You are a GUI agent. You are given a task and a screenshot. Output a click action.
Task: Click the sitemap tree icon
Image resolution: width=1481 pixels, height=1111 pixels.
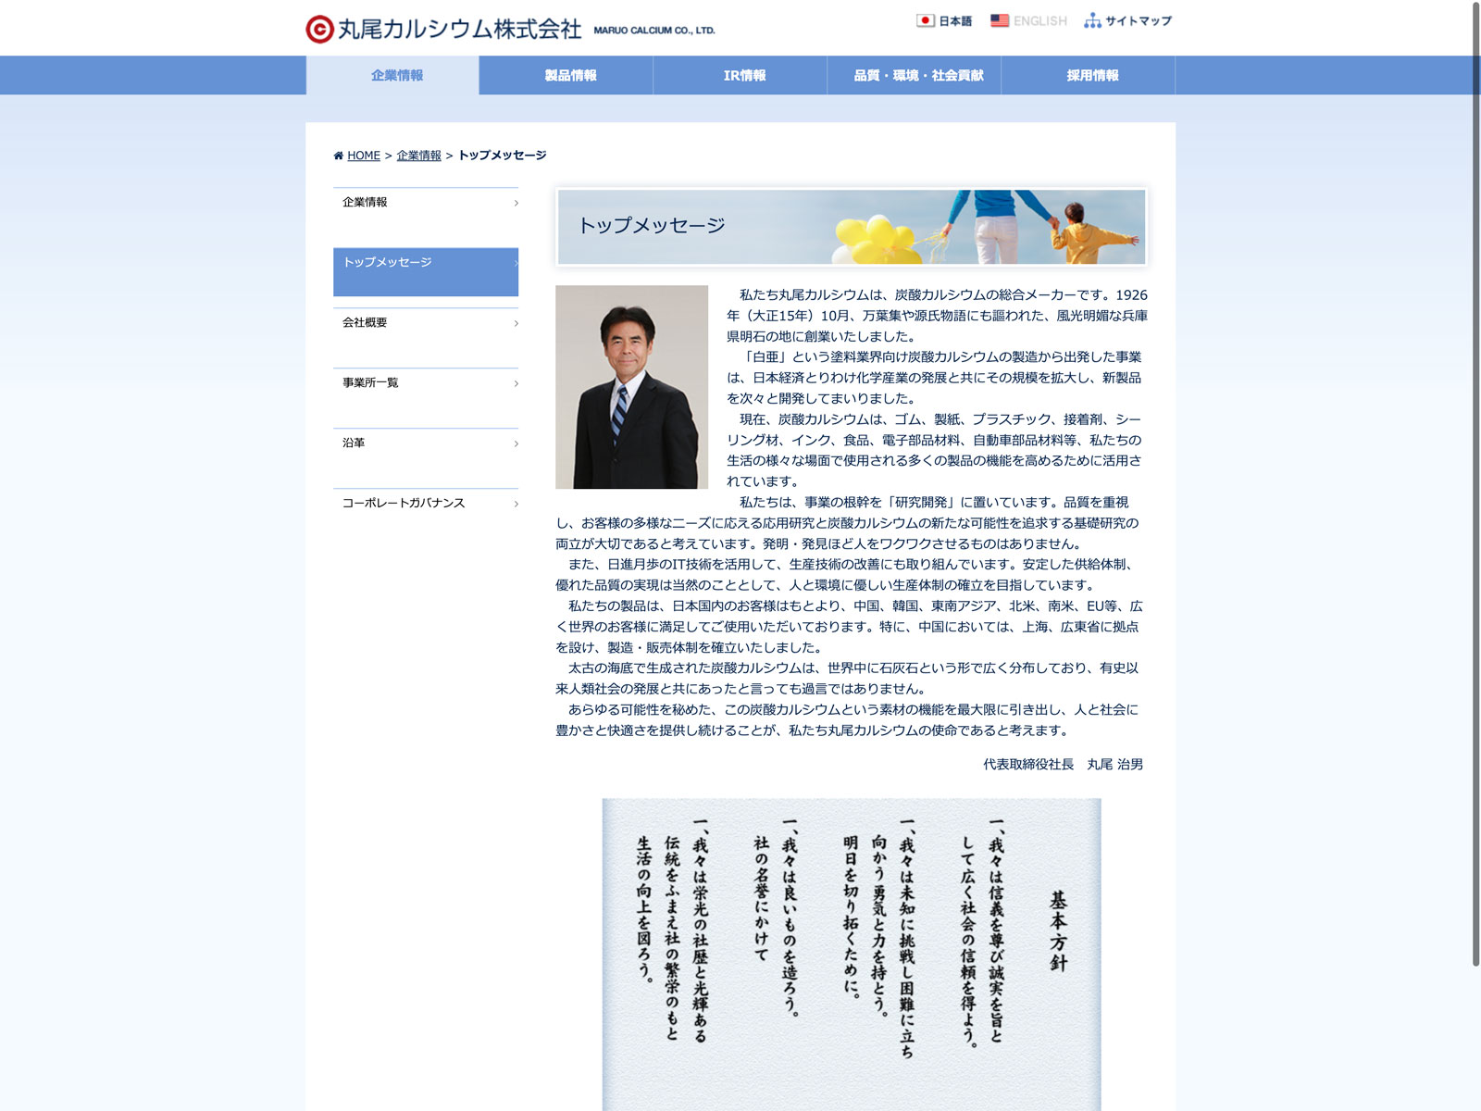coord(1092,20)
